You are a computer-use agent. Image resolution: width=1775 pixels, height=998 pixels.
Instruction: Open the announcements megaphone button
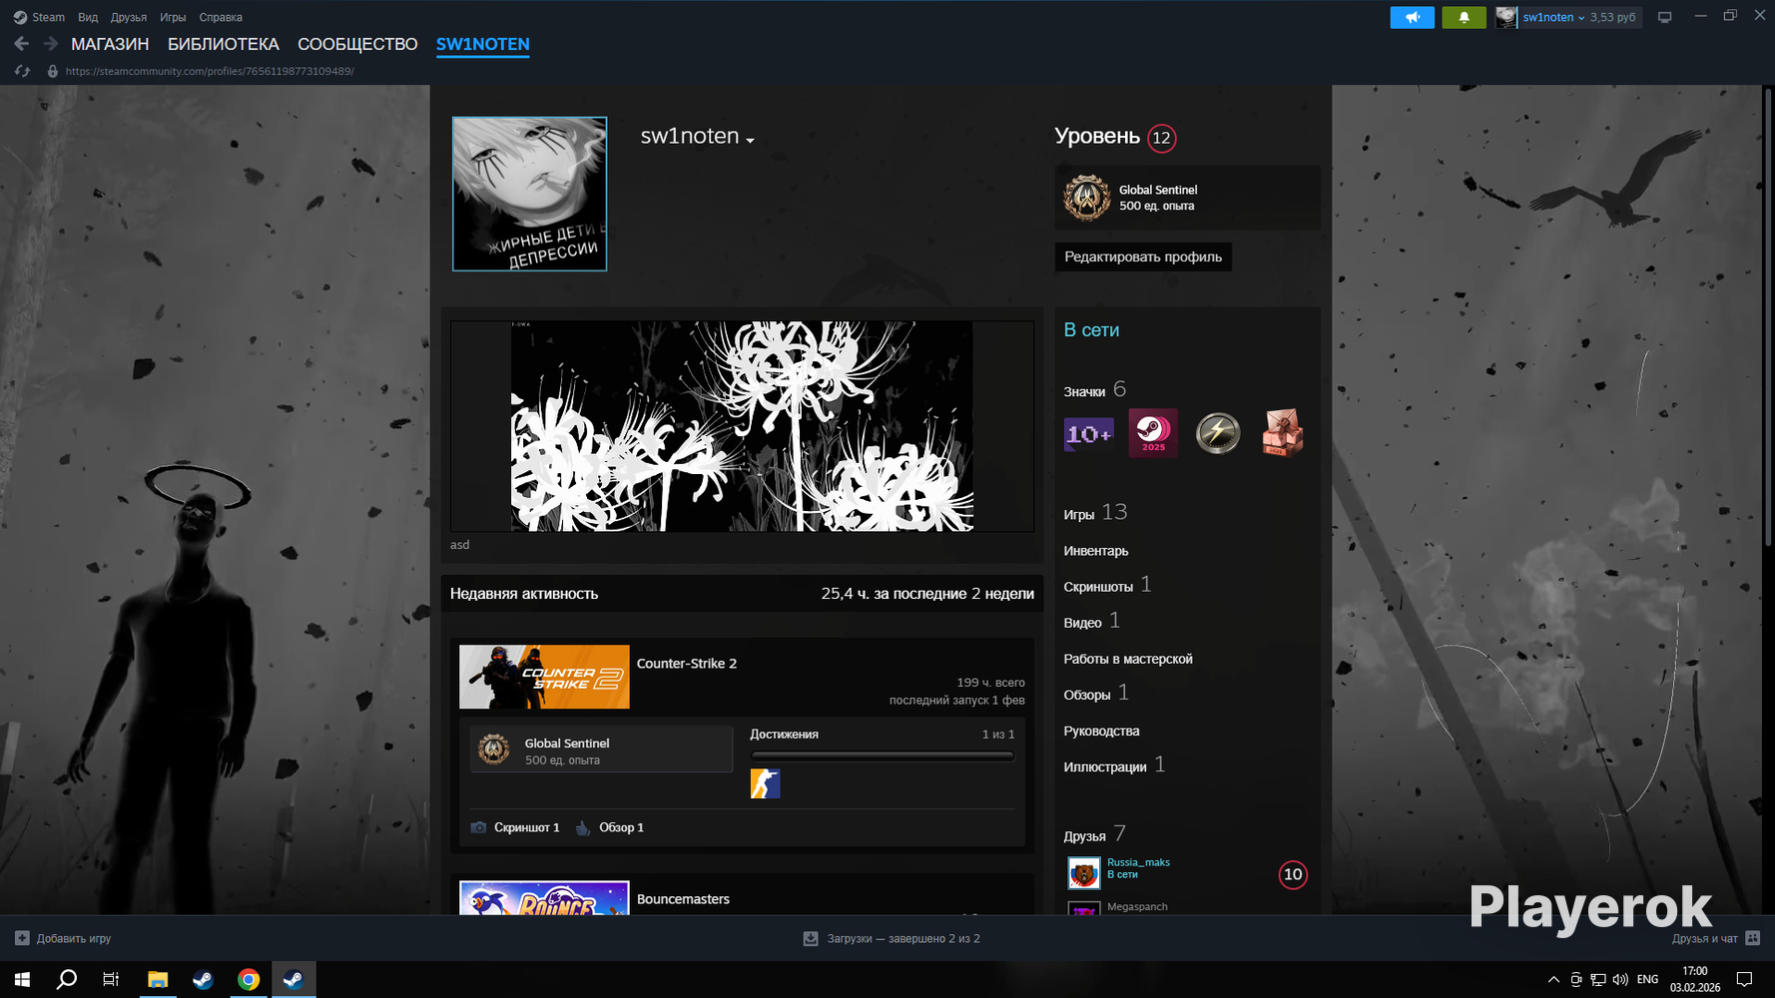pyautogui.click(x=1412, y=17)
